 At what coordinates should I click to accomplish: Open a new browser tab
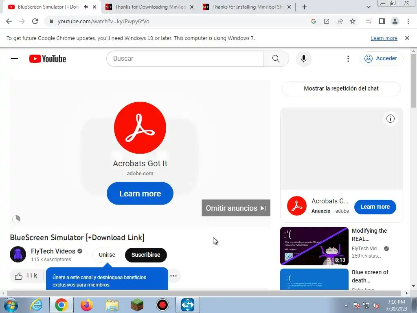tap(305, 7)
